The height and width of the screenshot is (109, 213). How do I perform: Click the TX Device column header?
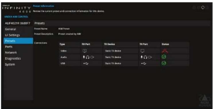tap(109, 44)
